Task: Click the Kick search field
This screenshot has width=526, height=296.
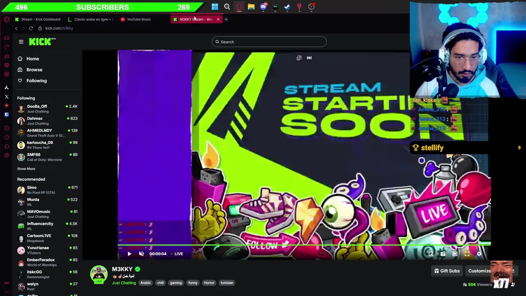Action: (269, 42)
